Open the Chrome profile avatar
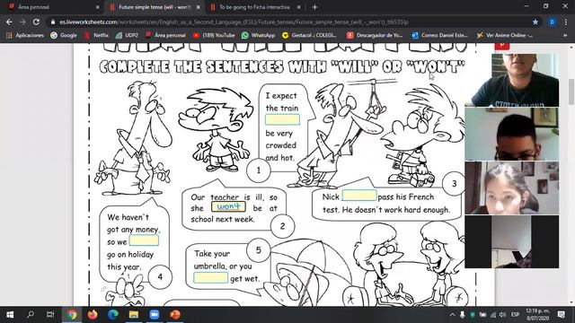Screen dimensions: 575x323 [x=552, y=22]
